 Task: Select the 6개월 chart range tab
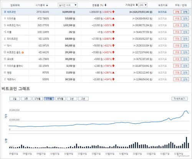(x=60, y=99)
